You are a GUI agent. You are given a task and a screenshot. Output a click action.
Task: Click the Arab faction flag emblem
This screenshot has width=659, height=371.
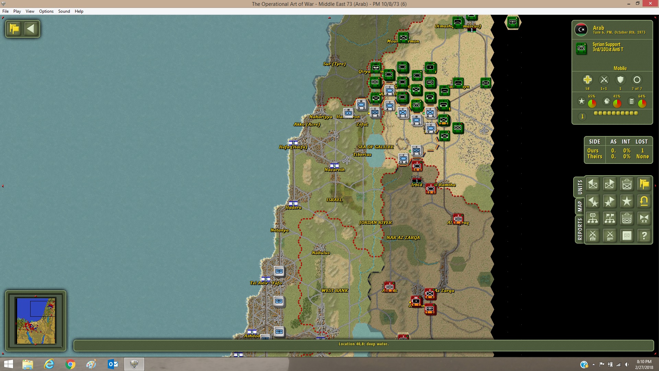[581, 30]
